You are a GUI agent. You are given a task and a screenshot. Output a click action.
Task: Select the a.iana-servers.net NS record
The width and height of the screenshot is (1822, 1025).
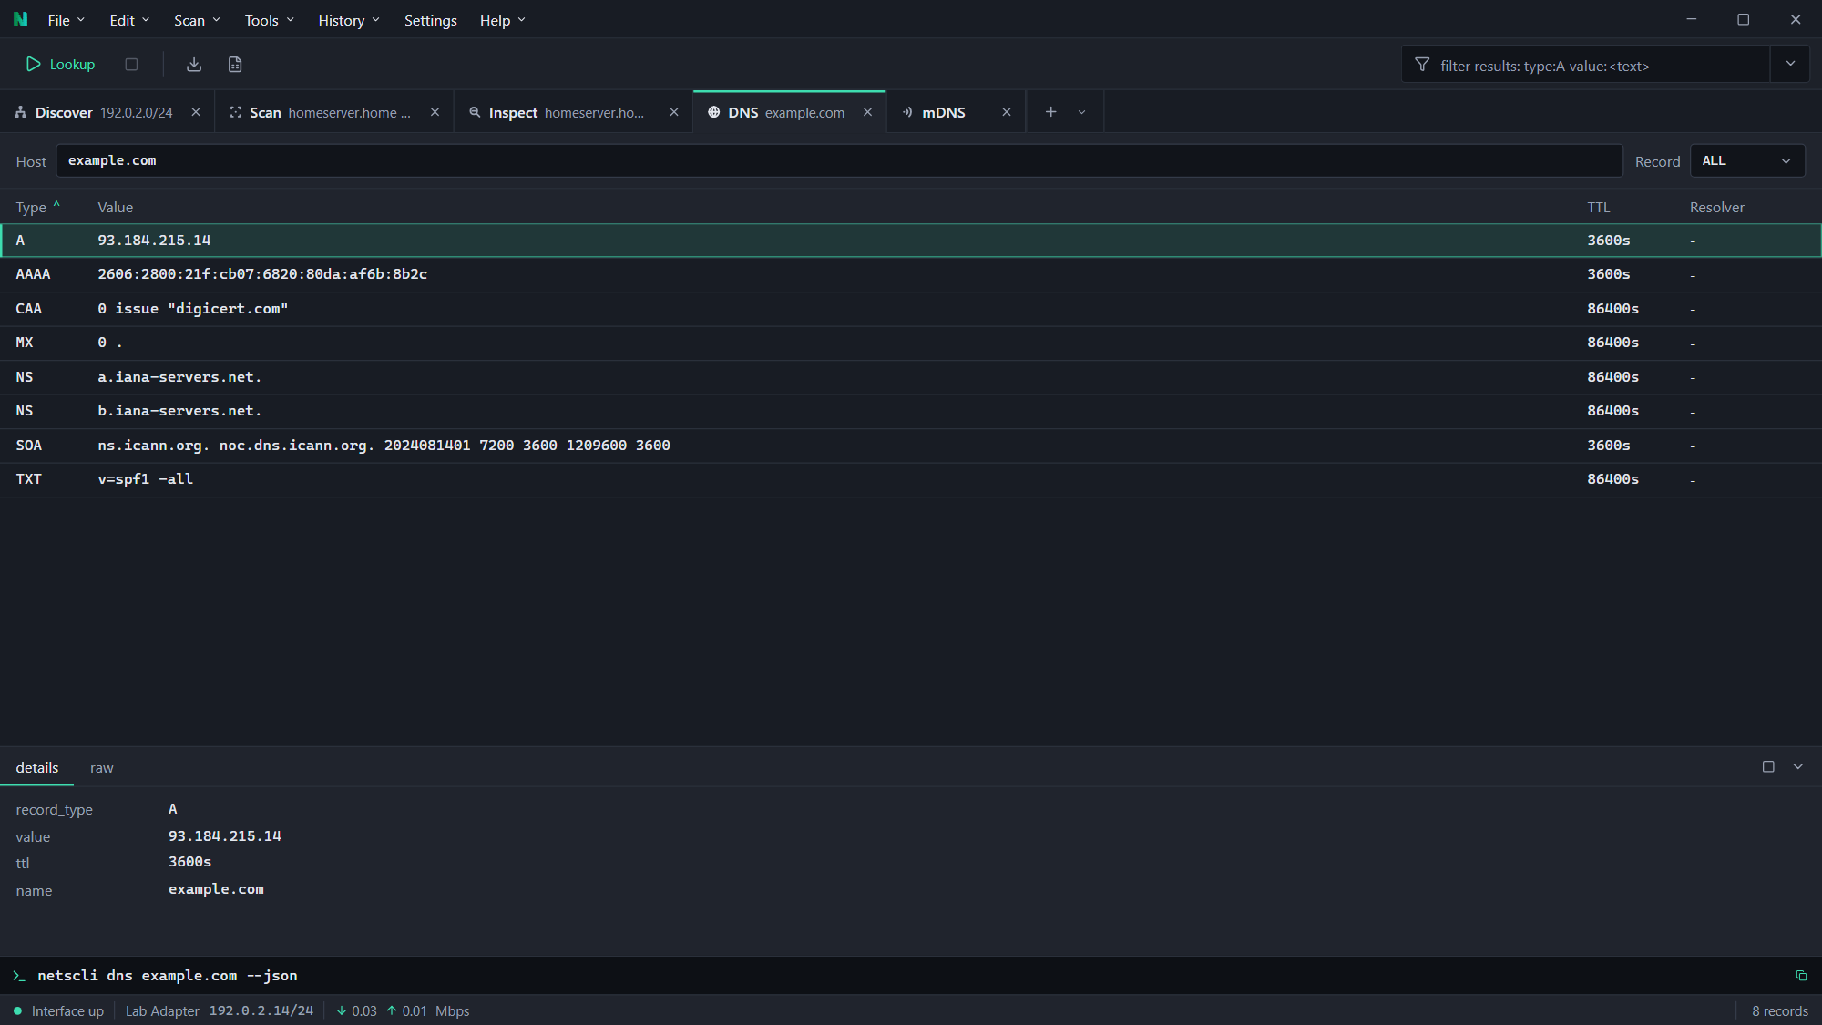[x=911, y=377]
